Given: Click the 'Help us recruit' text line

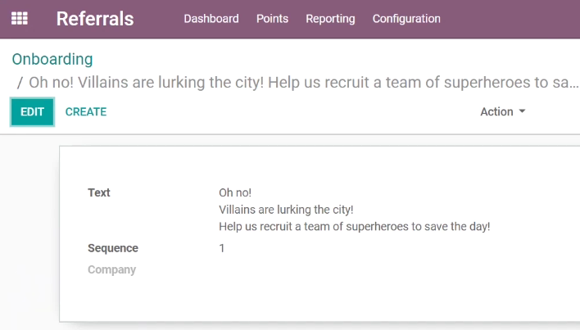Looking at the screenshot, I should 355,226.
